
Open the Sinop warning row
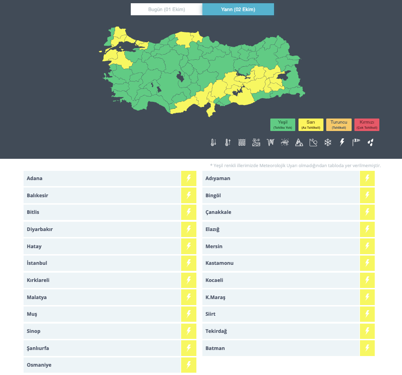pyautogui.click(x=110, y=331)
